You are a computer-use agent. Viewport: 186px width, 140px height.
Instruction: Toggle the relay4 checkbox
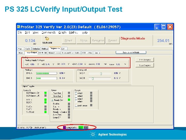point(76,101)
